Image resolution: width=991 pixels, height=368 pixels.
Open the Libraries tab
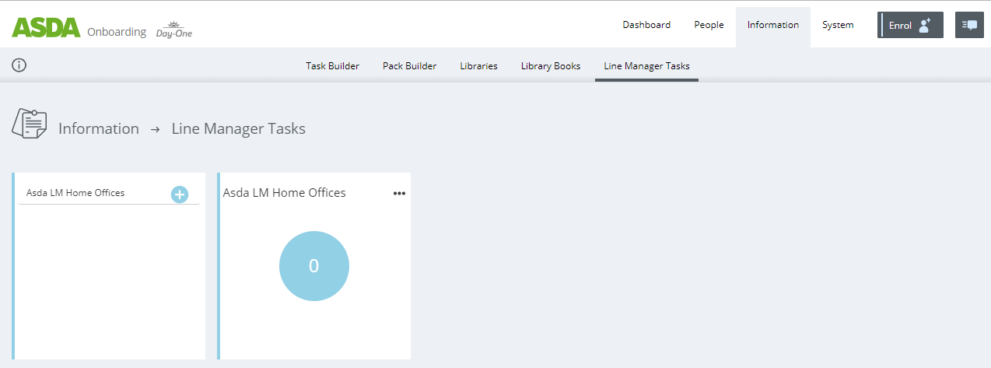478,66
